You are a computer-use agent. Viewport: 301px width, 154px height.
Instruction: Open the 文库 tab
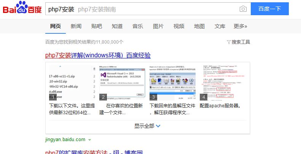coord(220,26)
